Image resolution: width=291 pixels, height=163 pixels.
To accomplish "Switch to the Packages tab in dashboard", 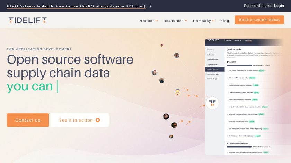I will click(x=248, y=40).
